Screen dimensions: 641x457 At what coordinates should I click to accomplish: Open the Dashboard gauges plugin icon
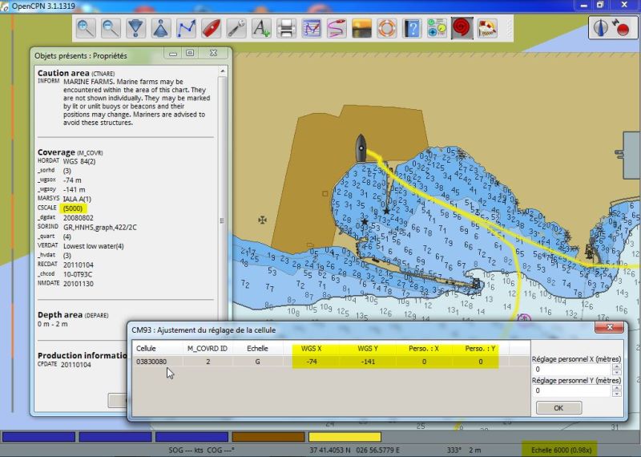437,28
